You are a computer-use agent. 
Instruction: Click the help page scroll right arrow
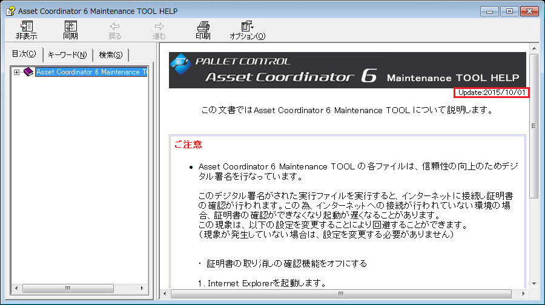coord(523,294)
